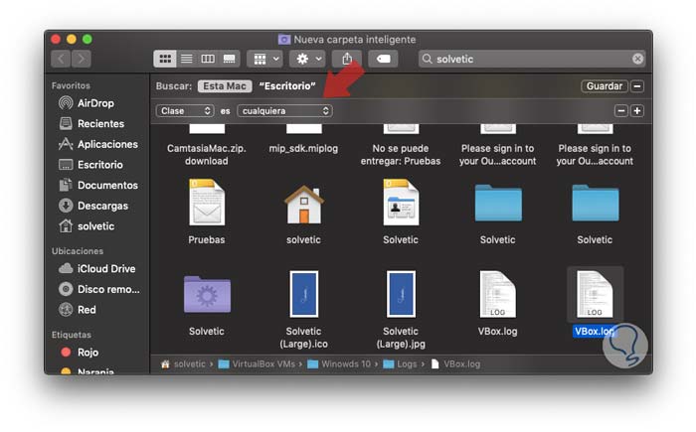Click the edit tags icon
Screen dimensions: 696x432
click(x=383, y=59)
